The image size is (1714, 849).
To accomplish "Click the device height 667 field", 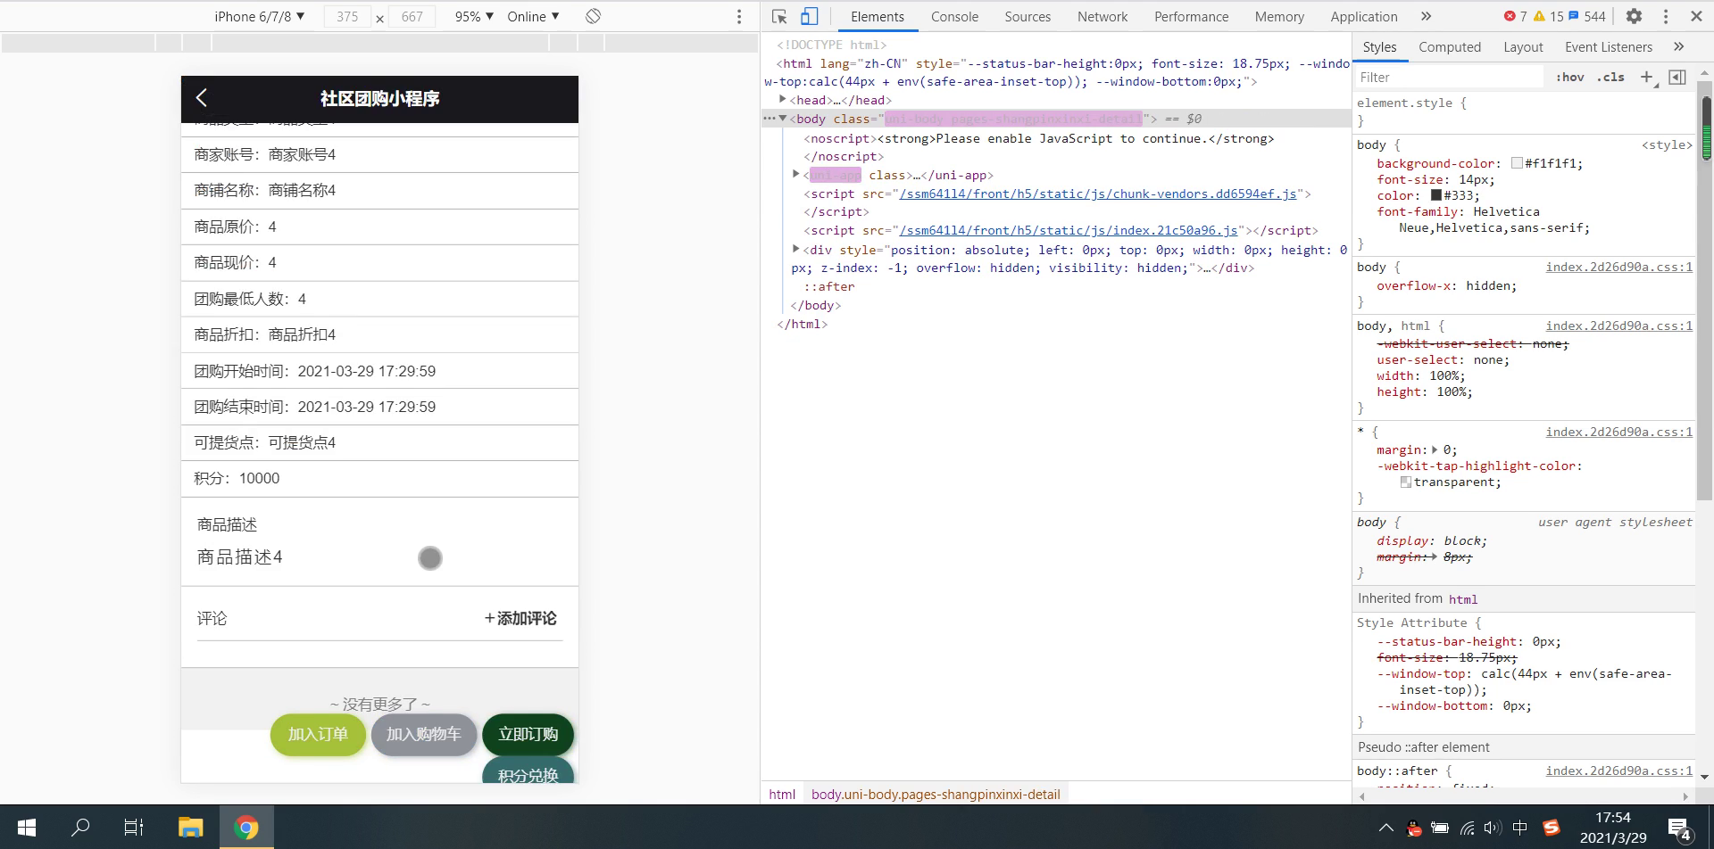I will pos(412,16).
